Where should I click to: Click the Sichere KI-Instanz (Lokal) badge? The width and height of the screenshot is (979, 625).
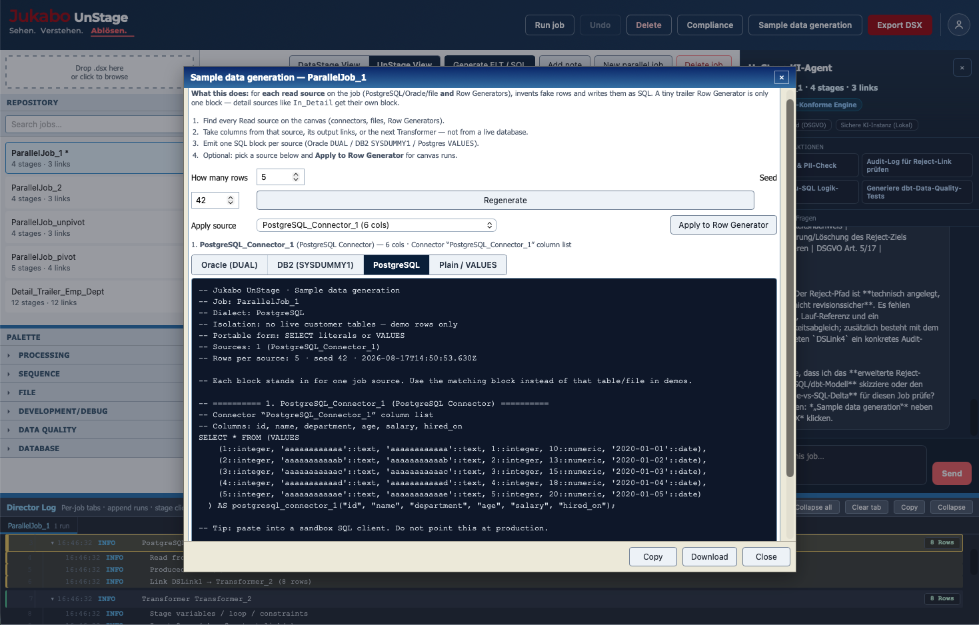click(876, 125)
